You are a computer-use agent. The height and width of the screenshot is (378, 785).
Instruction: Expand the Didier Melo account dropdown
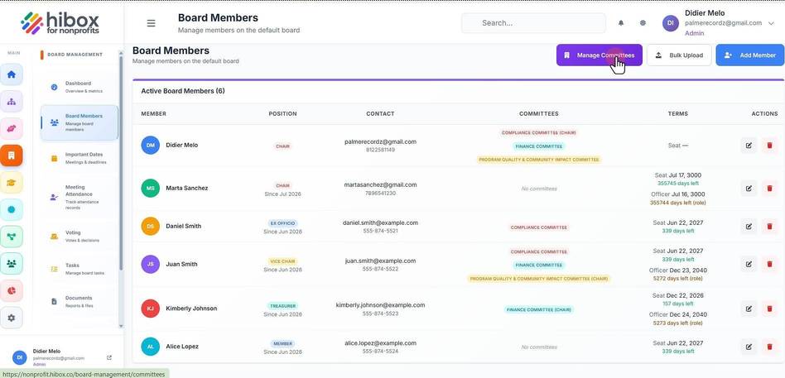pos(771,23)
